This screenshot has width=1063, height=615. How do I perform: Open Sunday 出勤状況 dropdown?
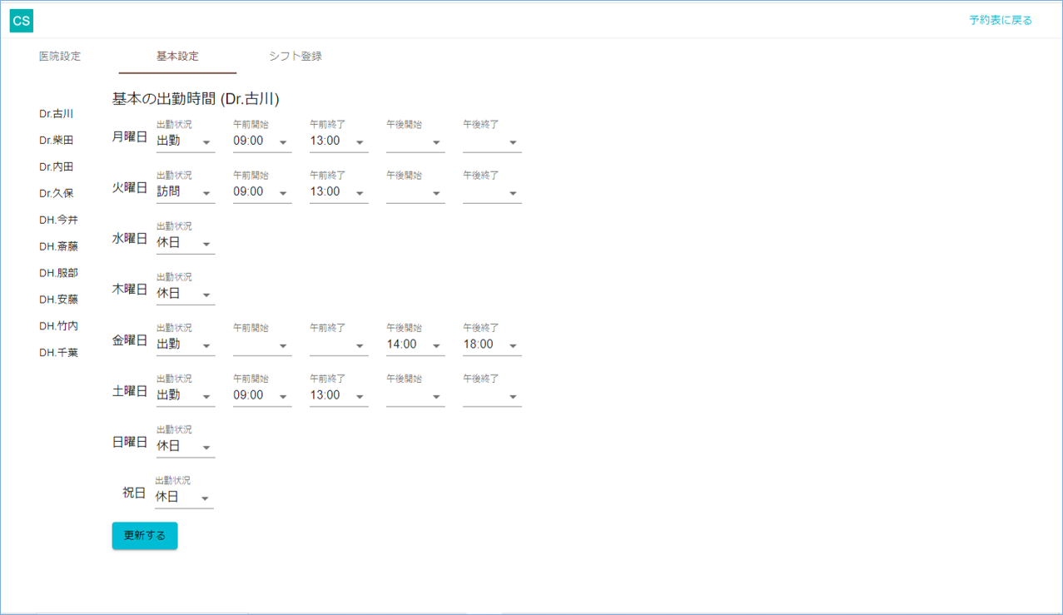pyautogui.click(x=185, y=446)
